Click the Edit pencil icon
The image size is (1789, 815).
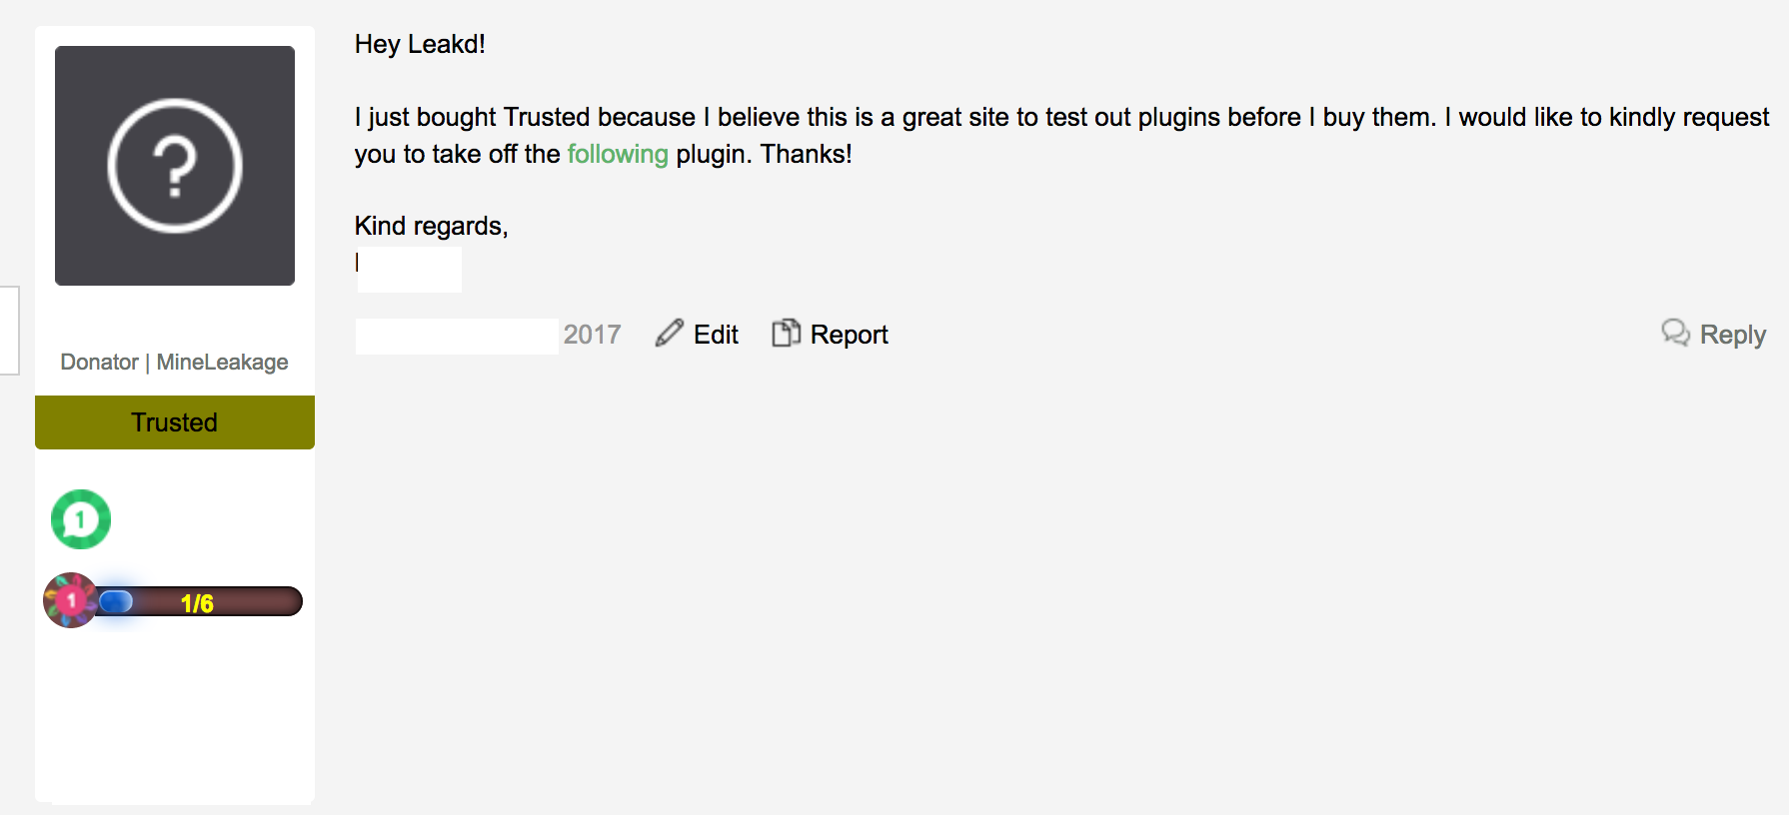[669, 334]
